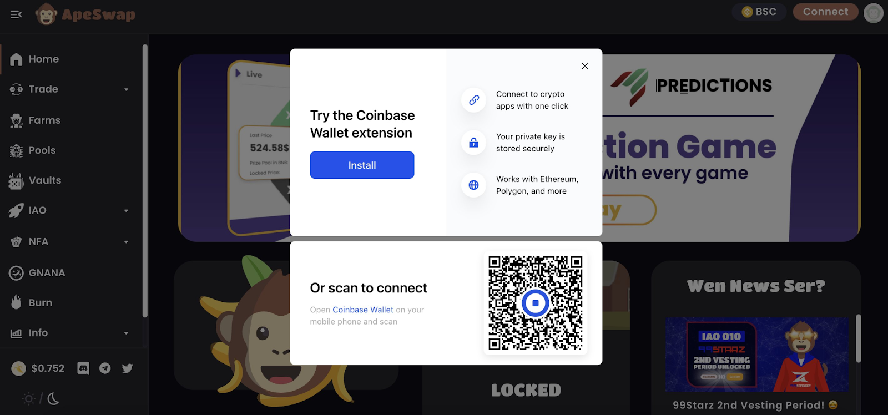Switch to dark mode with moon icon
The image size is (888, 415).
click(53, 398)
